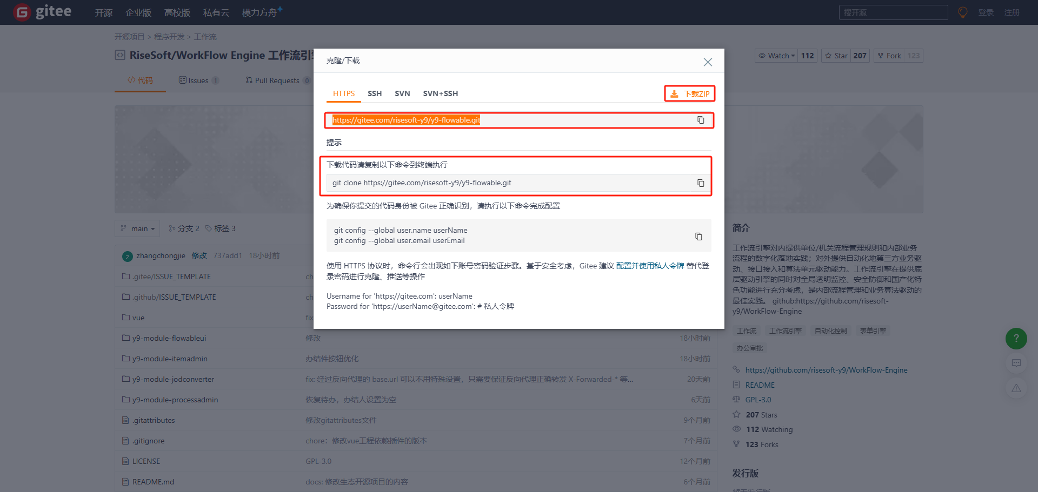This screenshot has width=1038, height=492.
Task: Click the 办公审批 topic tag
Action: pyautogui.click(x=749, y=348)
